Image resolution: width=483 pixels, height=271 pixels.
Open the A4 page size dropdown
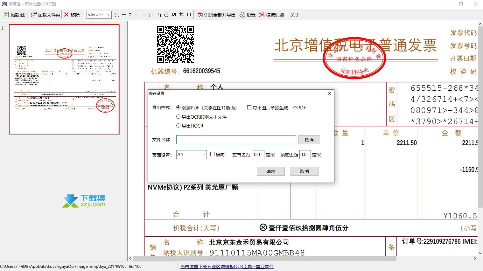tap(191, 155)
